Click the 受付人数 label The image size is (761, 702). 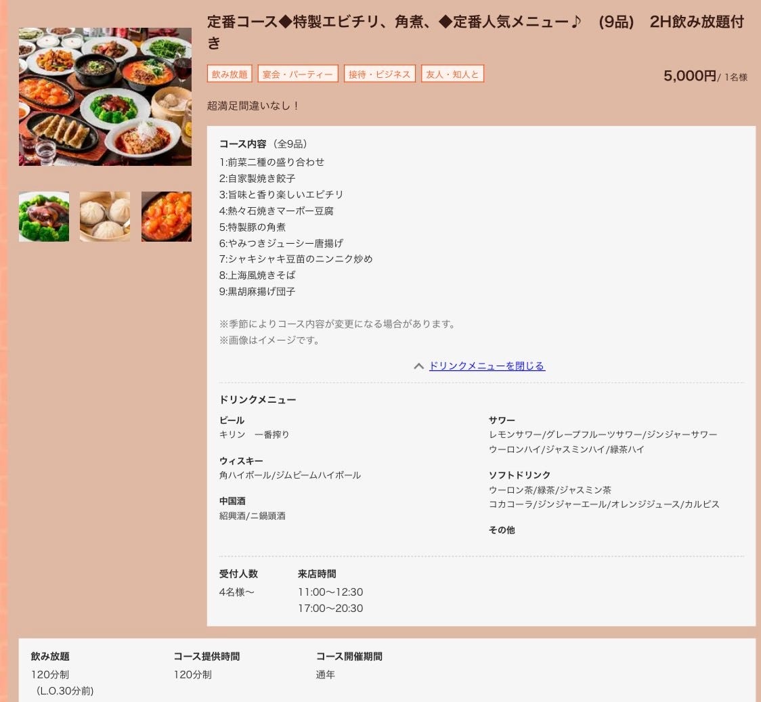238,574
